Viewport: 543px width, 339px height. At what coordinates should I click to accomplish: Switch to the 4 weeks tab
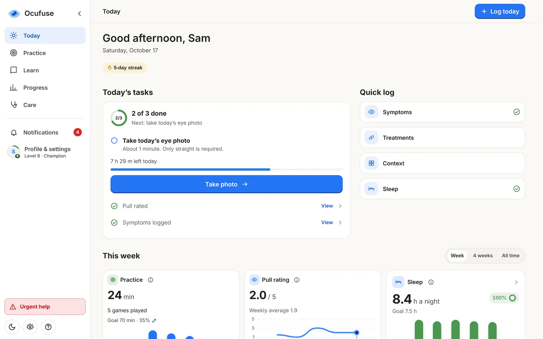click(x=483, y=256)
